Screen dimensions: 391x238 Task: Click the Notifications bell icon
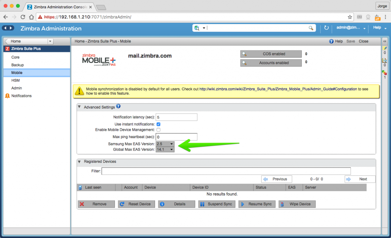pyautogui.click(x=8, y=96)
